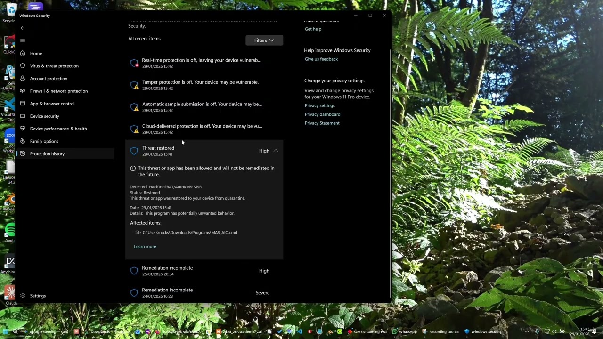Collapse the Threat restored entry chevron
Viewport: 603px width, 339px height.
276,151
